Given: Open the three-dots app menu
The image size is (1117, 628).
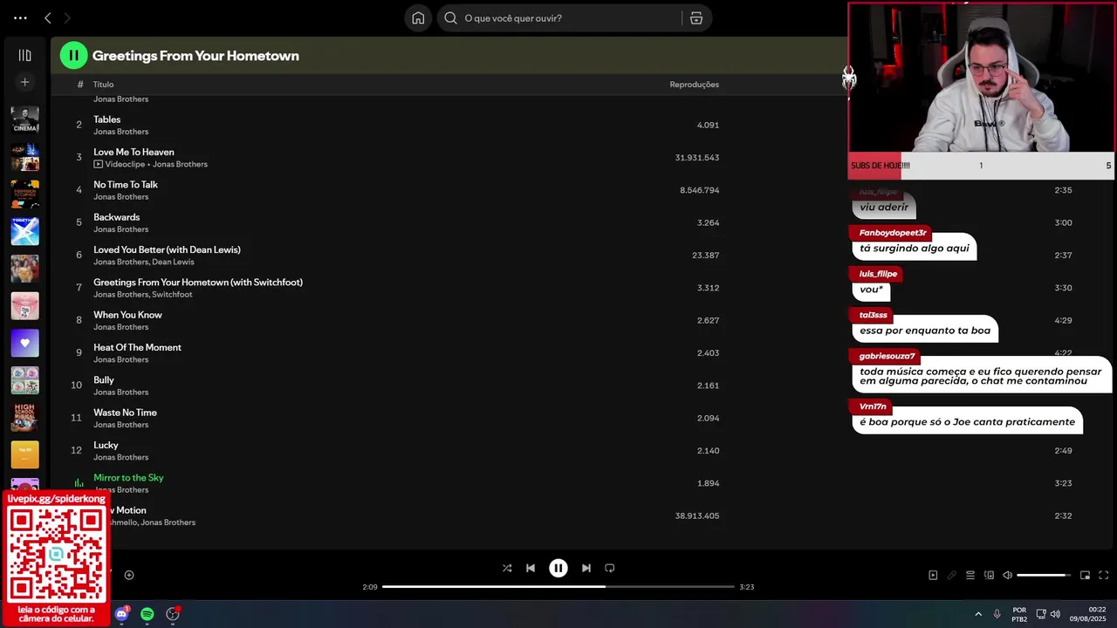Looking at the screenshot, I should pyautogui.click(x=20, y=18).
